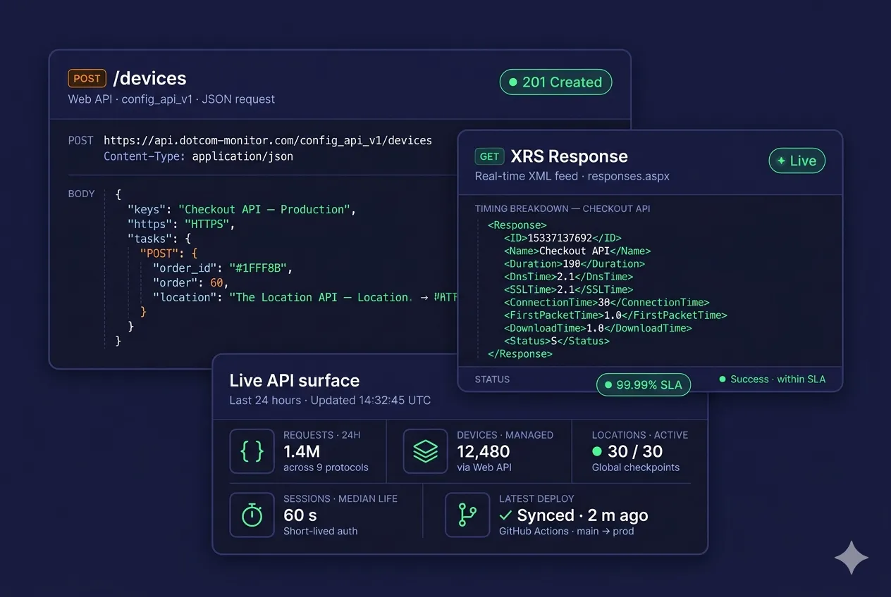Click the api.dotcom-monitor.com devices URL

pyautogui.click(x=268, y=140)
